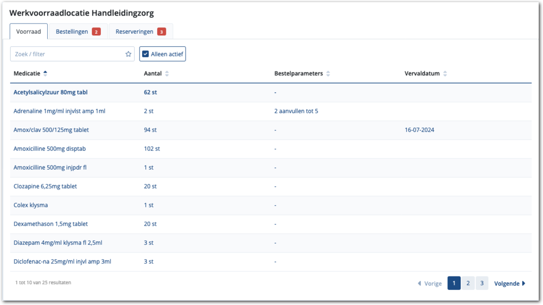Switch to the Bestellingen tab
The width and height of the screenshot is (543, 305).
click(72, 32)
